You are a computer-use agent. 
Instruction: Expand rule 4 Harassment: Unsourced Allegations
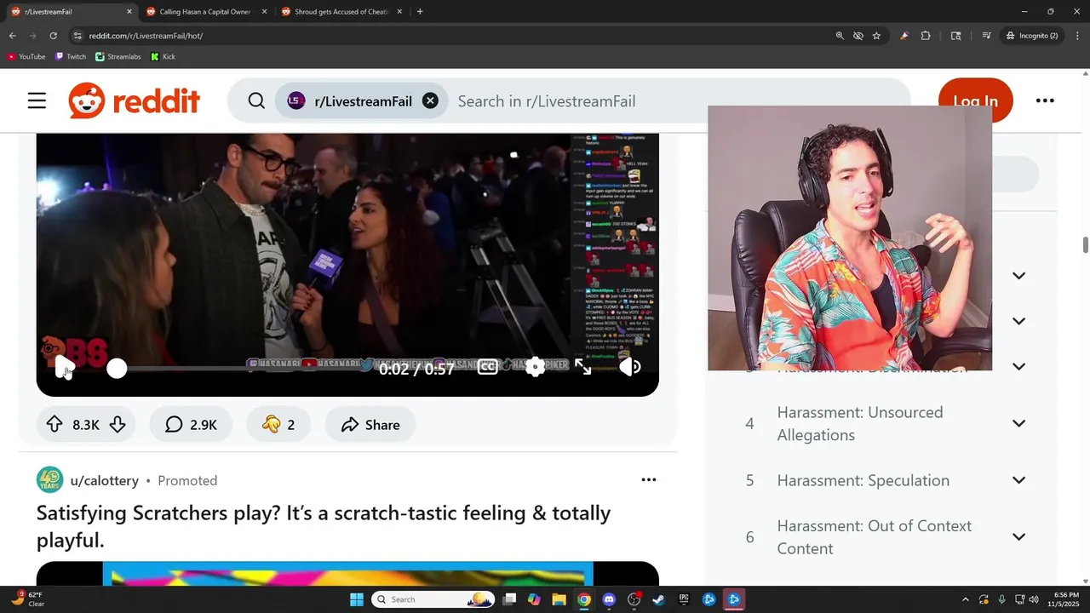click(x=1018, y=423)
